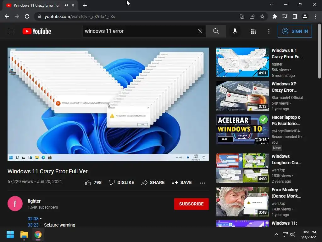Open the YouTube apps grid
Image resolution: width=322 pixels, height=242 pixels.
[x=254, y=31]
